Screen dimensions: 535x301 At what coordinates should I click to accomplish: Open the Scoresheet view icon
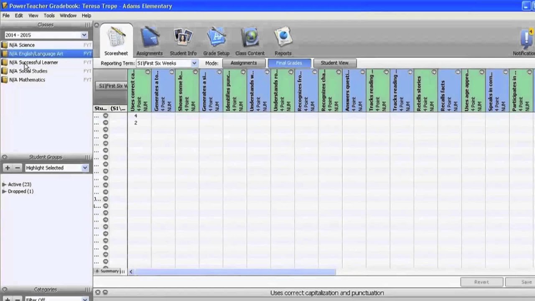[116, 38]
